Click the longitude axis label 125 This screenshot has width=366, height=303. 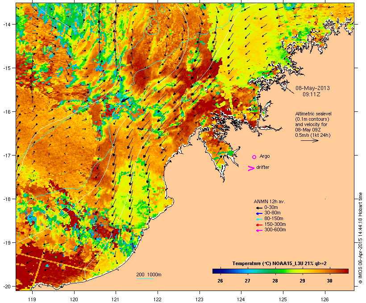(x=283, y=299)
